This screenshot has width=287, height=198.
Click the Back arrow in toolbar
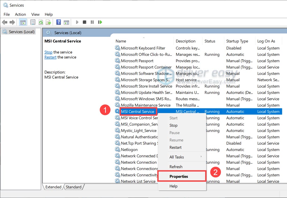(4, 22)
